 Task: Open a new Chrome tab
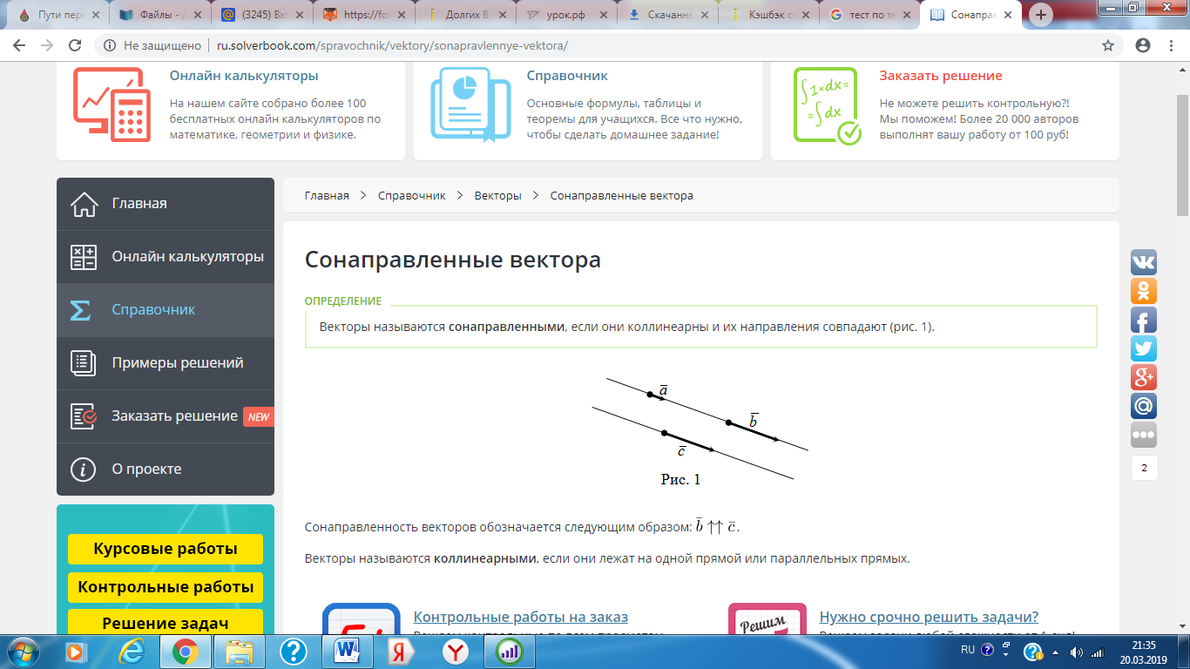(1041, 15)
